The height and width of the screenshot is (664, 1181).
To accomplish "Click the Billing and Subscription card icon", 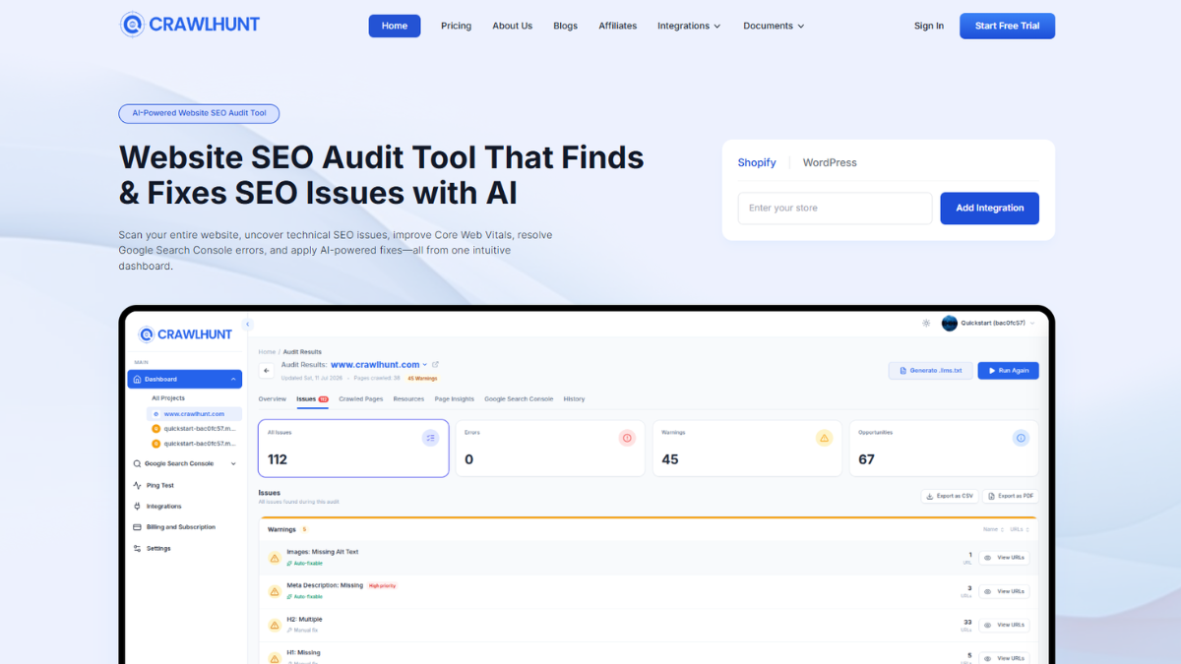I will coord(137,527).
